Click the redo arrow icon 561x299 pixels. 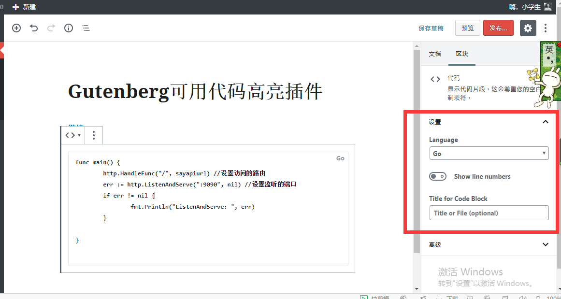[51, 28]
